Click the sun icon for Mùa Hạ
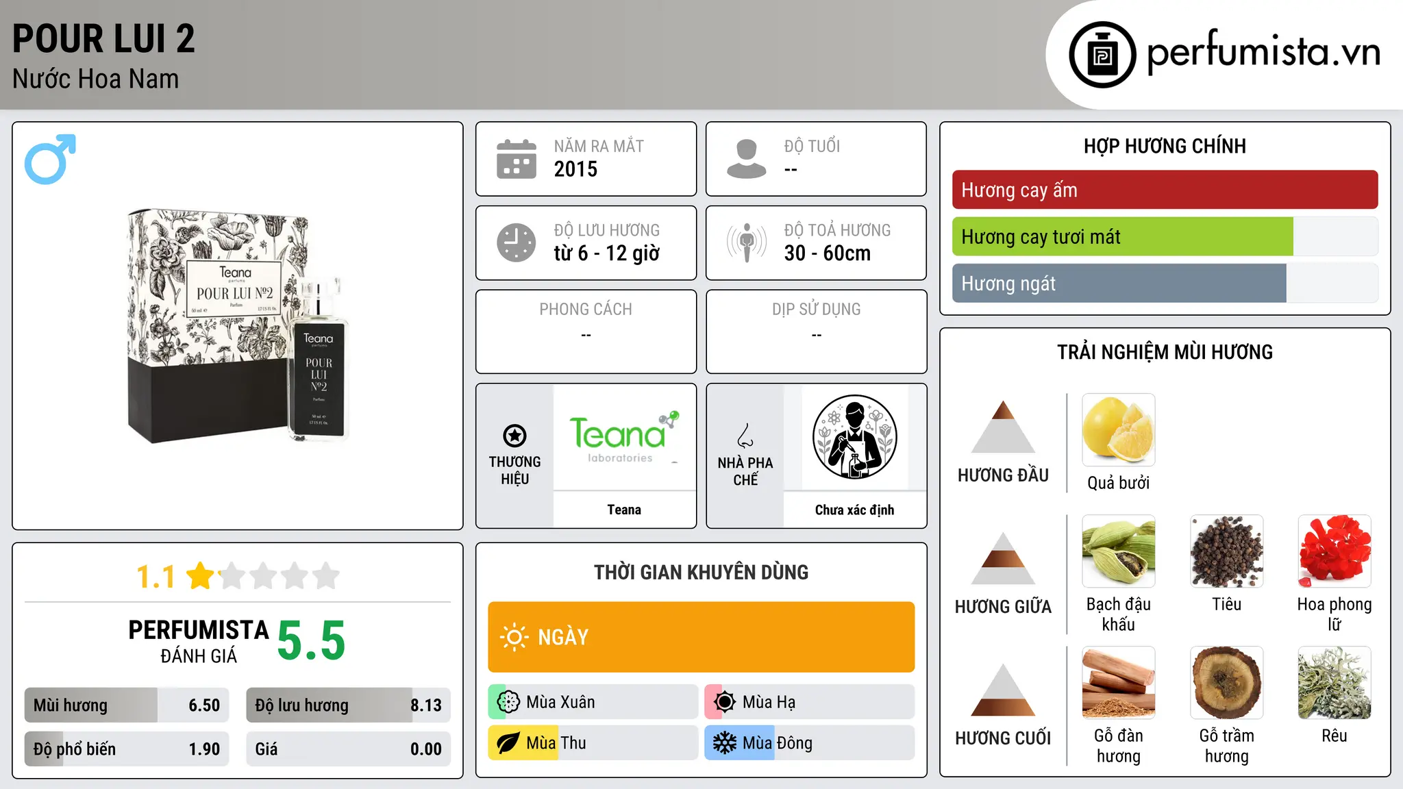The image size is (1403, 789). tap(724, 702)
